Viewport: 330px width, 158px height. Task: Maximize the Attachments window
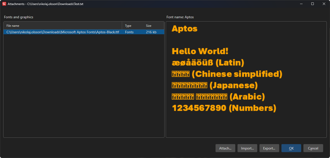pyautogui.click(x=312, y=4)
